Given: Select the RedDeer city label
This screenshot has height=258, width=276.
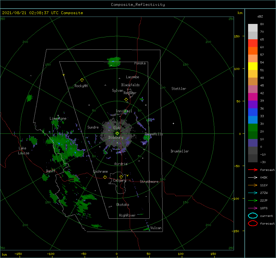Looking at the screenshot, I should coord(130,93).
